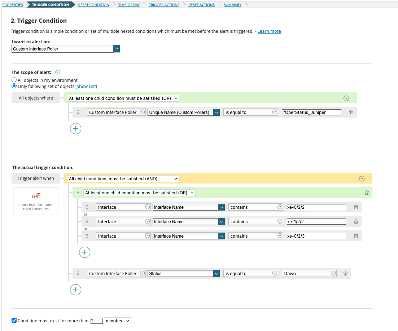Edit the duration number field
Screen dimensions: 398x331
tap(96, 321)
